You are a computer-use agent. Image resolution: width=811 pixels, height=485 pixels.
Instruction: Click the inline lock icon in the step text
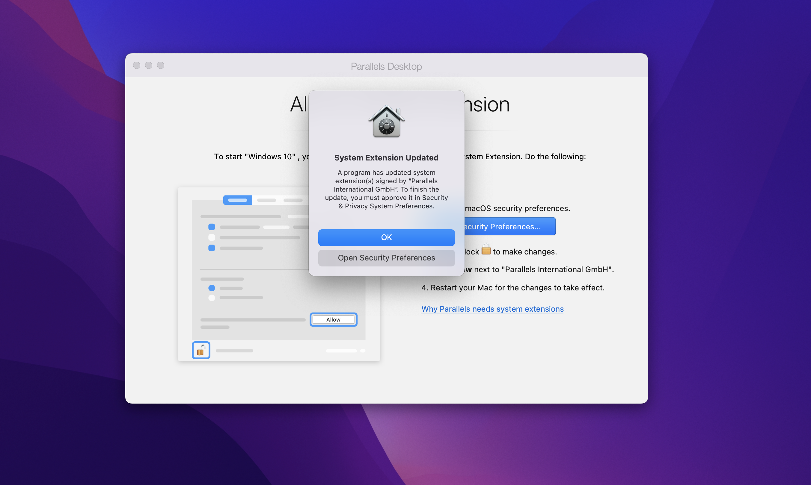486,249
